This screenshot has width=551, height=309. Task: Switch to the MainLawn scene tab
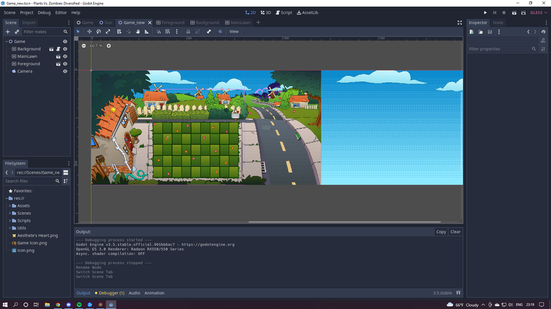coord(238,23)
